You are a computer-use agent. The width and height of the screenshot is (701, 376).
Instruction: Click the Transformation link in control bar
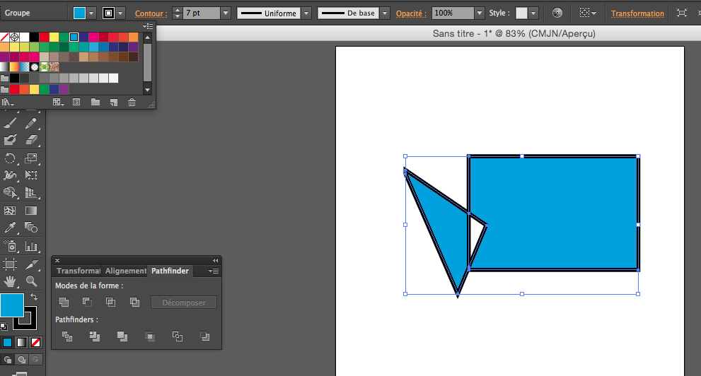(x=637, y=14)
